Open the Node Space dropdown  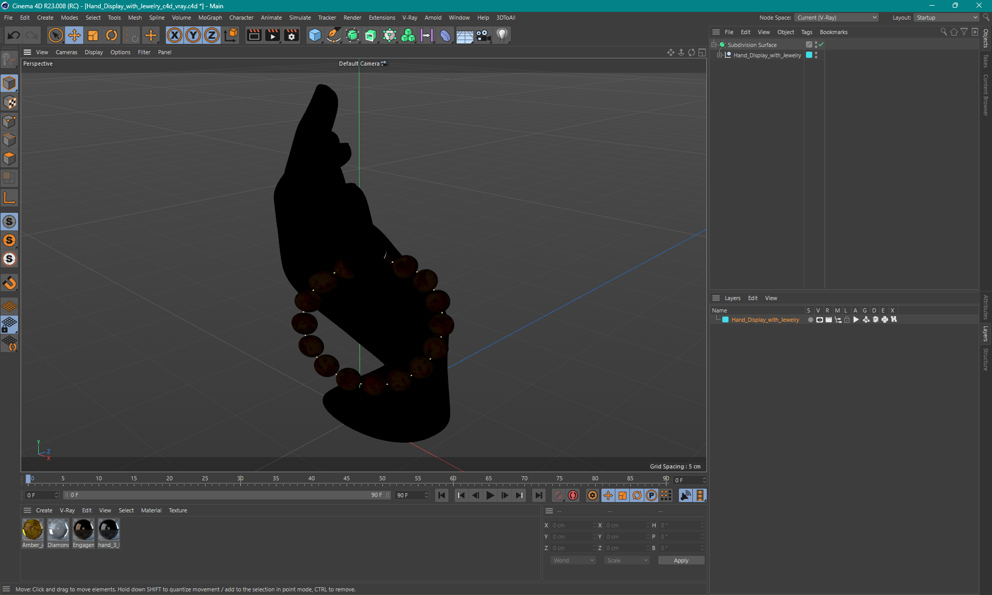[x=836, y=18]
